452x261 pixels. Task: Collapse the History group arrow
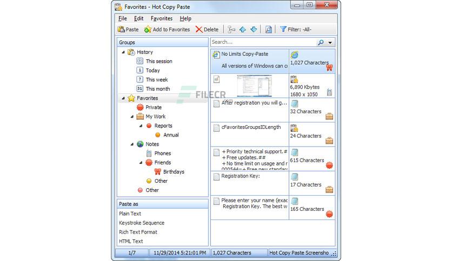[x=123, y=52]
